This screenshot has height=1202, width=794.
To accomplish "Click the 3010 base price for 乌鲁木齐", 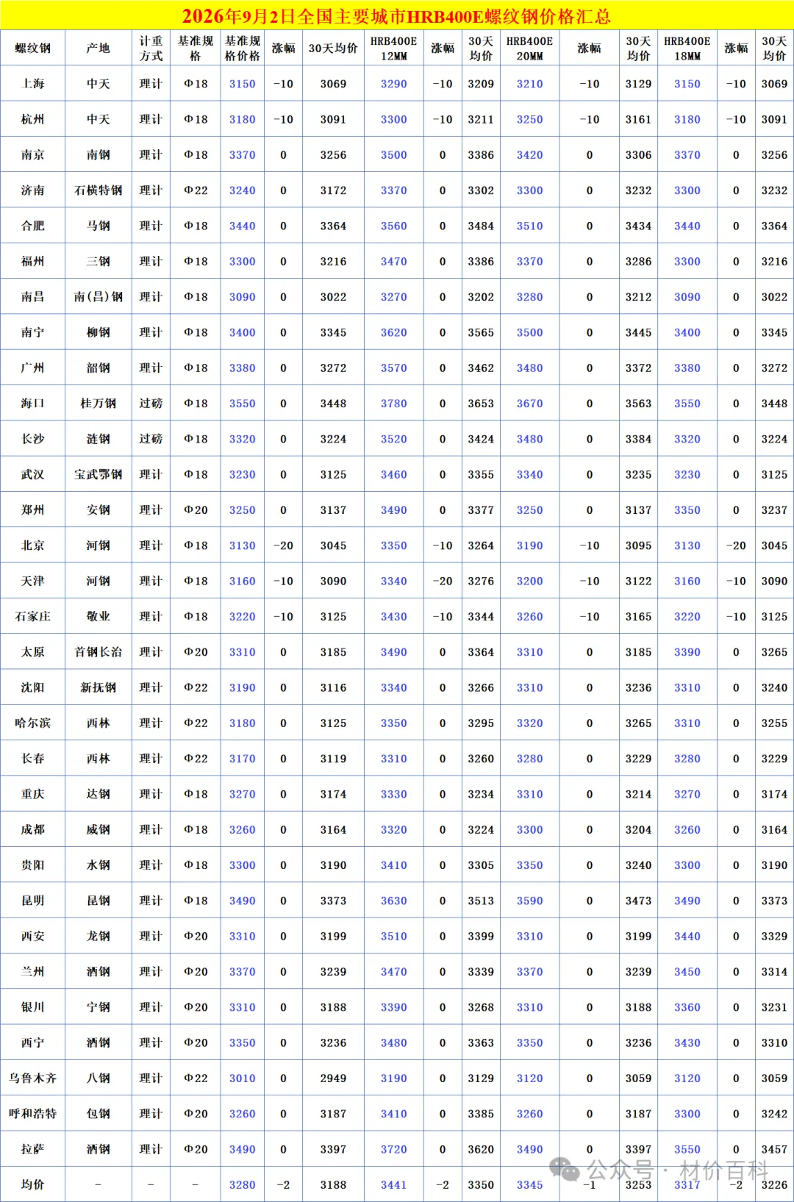I will pos(243,1078).
